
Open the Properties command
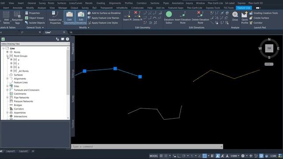32,13
